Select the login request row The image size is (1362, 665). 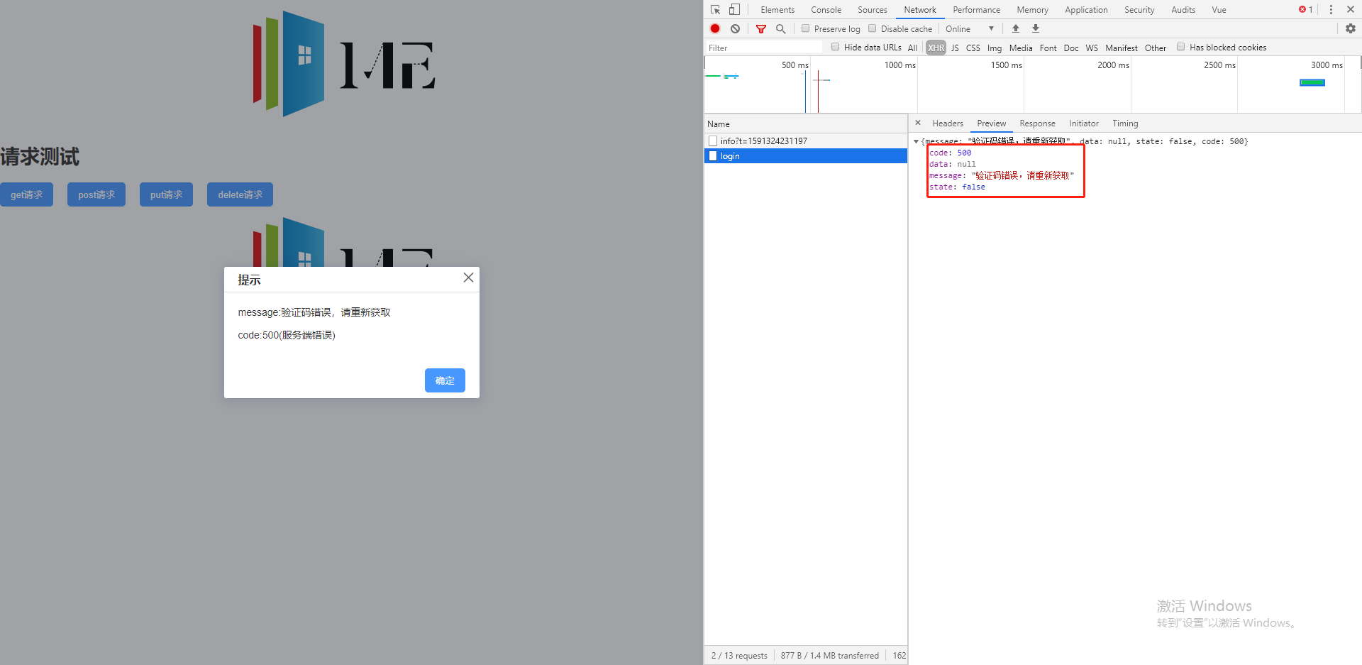point(806,156)
